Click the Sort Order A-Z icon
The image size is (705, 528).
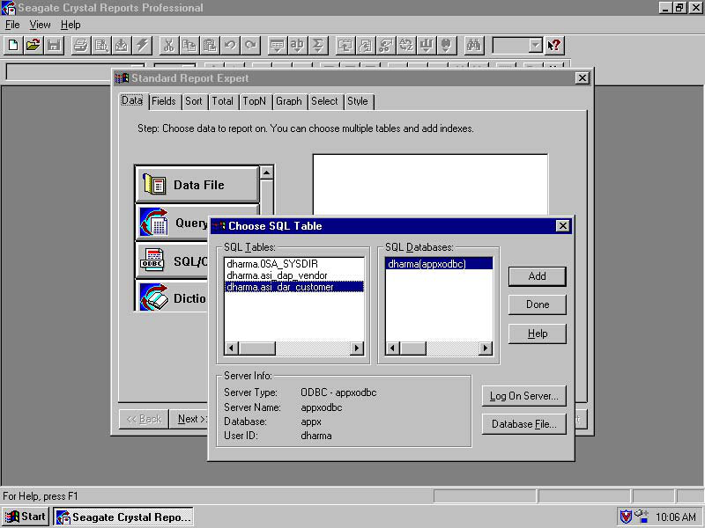tap(406, 46)
